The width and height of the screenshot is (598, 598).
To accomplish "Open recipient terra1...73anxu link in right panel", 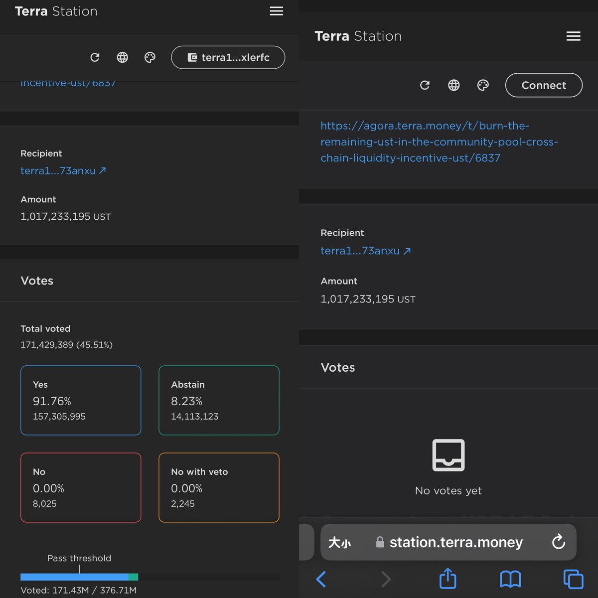I will tap(366, 251).
